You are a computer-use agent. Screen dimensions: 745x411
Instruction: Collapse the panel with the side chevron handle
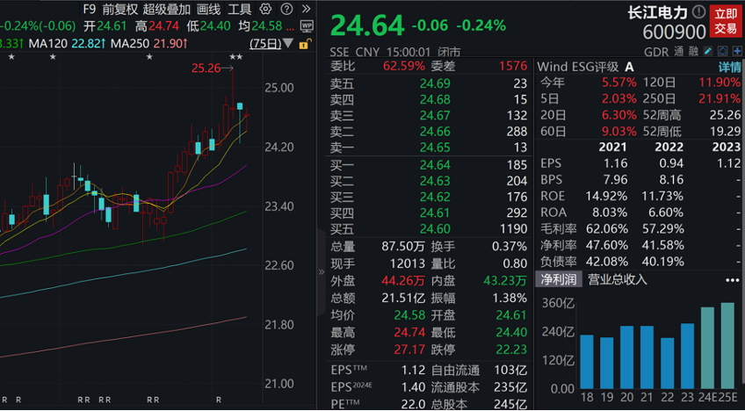(x=321, y=272)
